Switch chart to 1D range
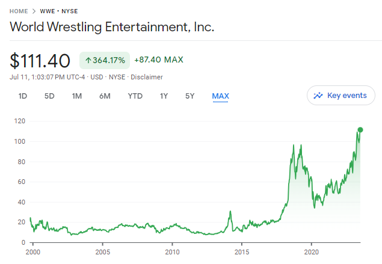Image resolution: width=382 pixels, height=264 pixels. pyautogui.click(x=23, y=96)
